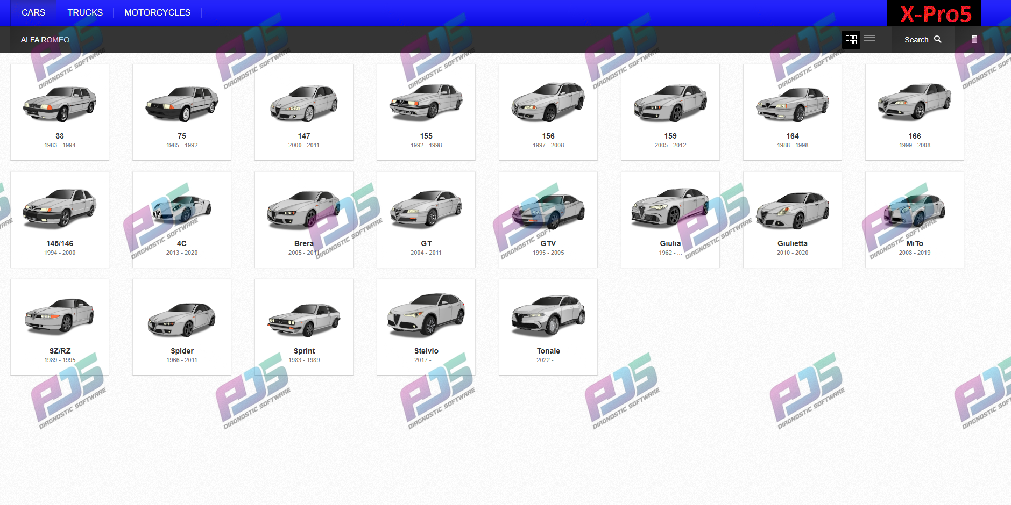Choose the Brera car thumbnail
This screenshot has height=505, width=1011.
point(304,208)
